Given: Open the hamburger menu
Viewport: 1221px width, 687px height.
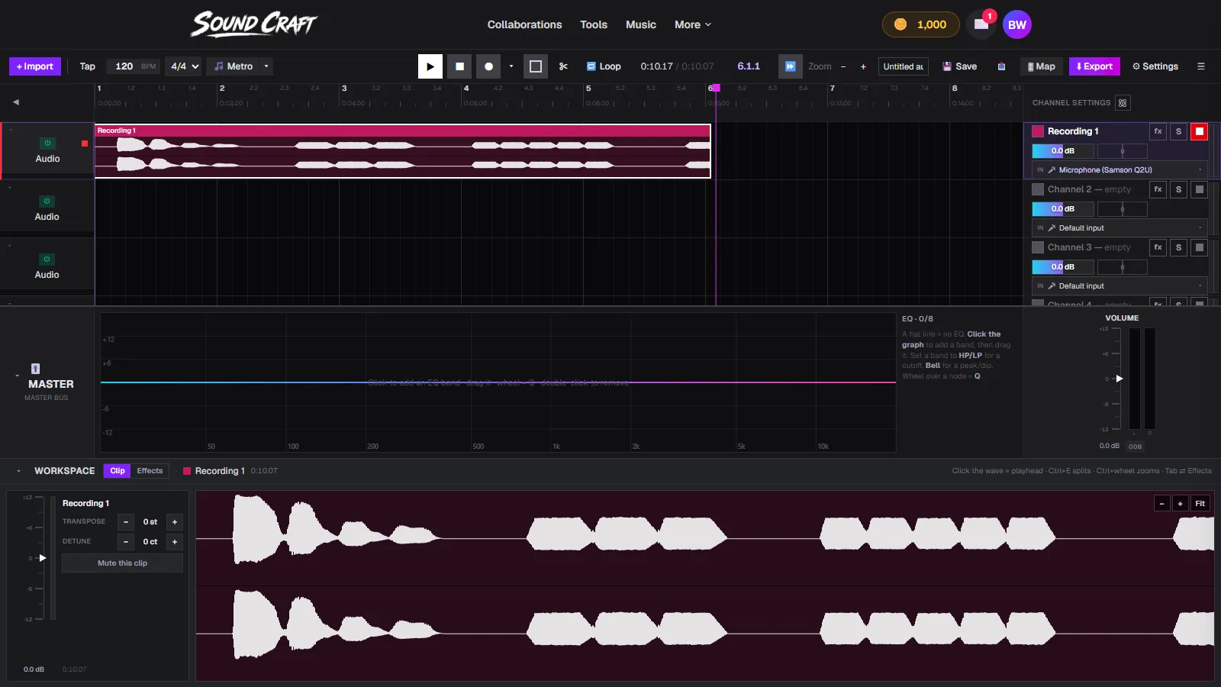Looking at the screenshot, I should 1200,66.
